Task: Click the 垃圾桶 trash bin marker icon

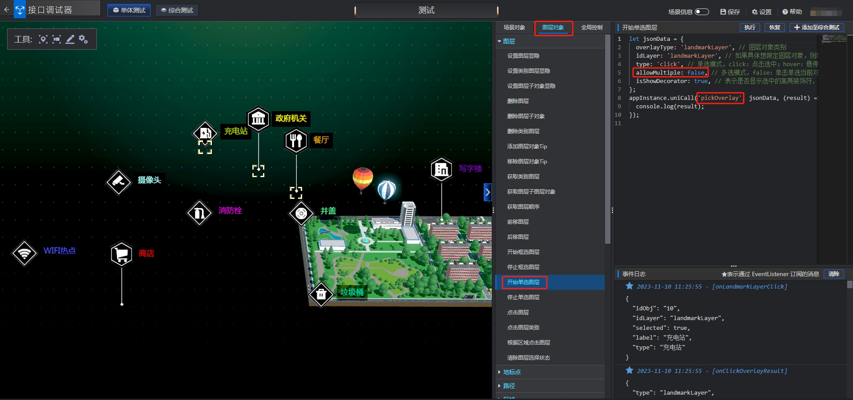Action: (x=321, y=294)
